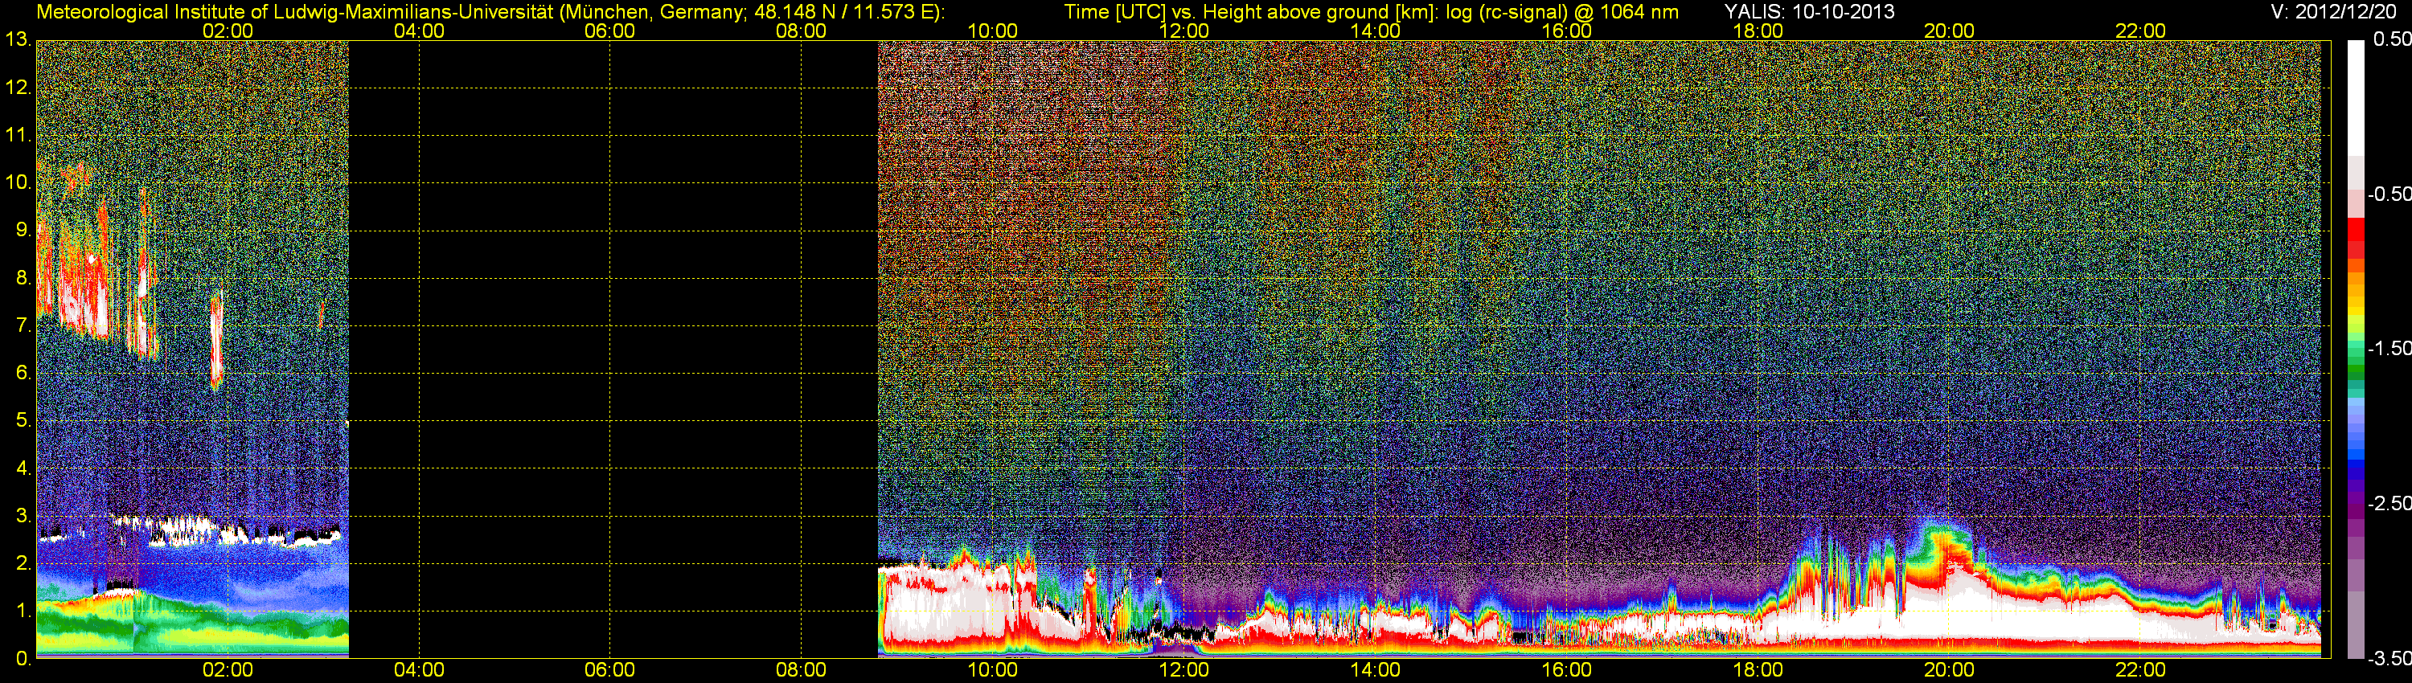Click the 22:00 label on the top time axis
Screen dimensions: 2412x683
pyautogui.click(x=2140, y=31)
